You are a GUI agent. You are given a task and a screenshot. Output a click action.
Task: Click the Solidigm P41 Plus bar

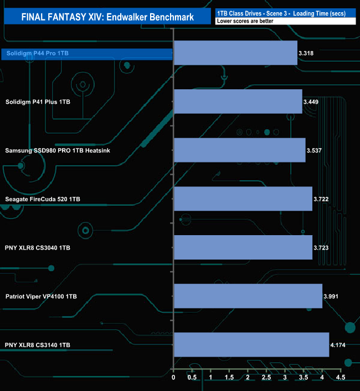click(238, 101)
